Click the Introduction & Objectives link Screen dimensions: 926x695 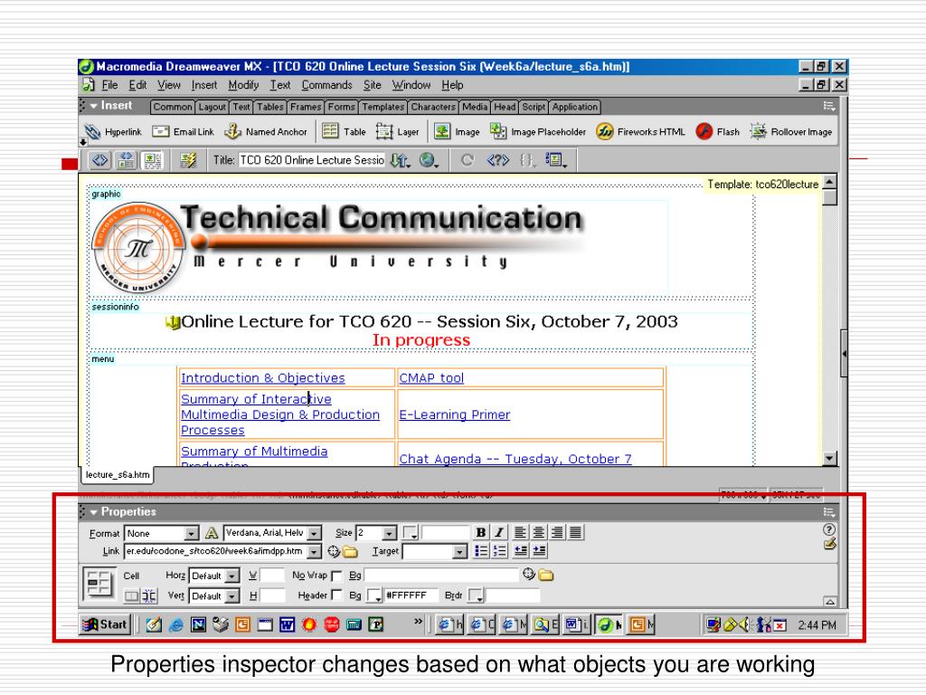coord(263,377)
